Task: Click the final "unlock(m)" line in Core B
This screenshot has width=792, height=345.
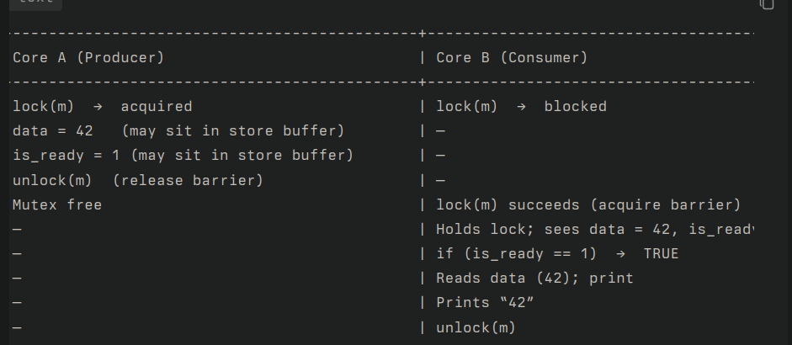Action: 476,327
